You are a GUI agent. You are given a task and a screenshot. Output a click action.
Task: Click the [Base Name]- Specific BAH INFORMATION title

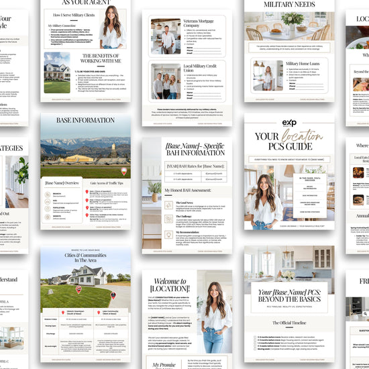tap(195, 149)
